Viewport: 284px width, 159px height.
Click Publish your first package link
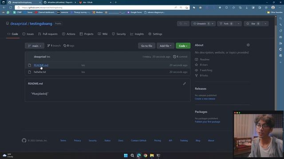pos(208,122)
